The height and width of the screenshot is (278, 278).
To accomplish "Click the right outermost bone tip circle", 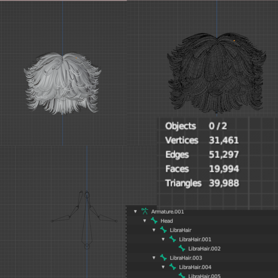I will click(116, 221).
